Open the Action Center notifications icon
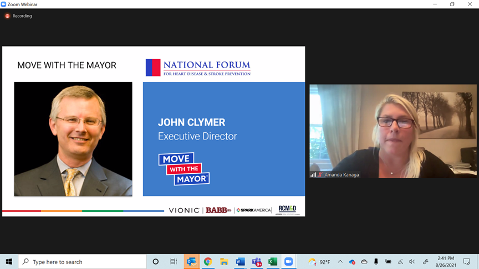The height and width of the screenshot is (269, 479). (466, 262)
